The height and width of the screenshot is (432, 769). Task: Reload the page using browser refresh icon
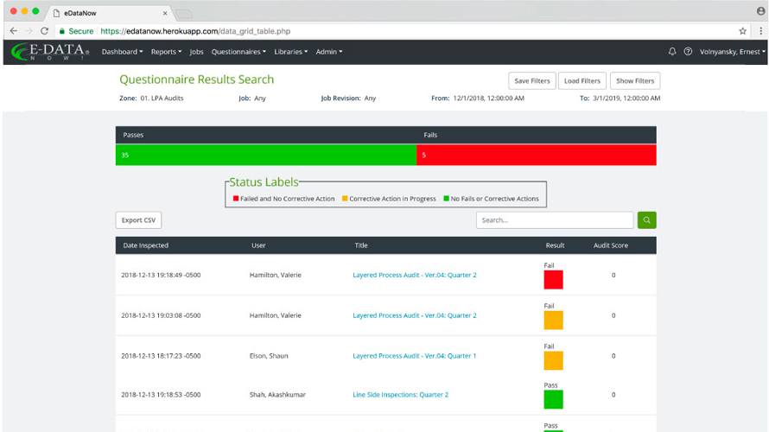click(x=45, y=31)
